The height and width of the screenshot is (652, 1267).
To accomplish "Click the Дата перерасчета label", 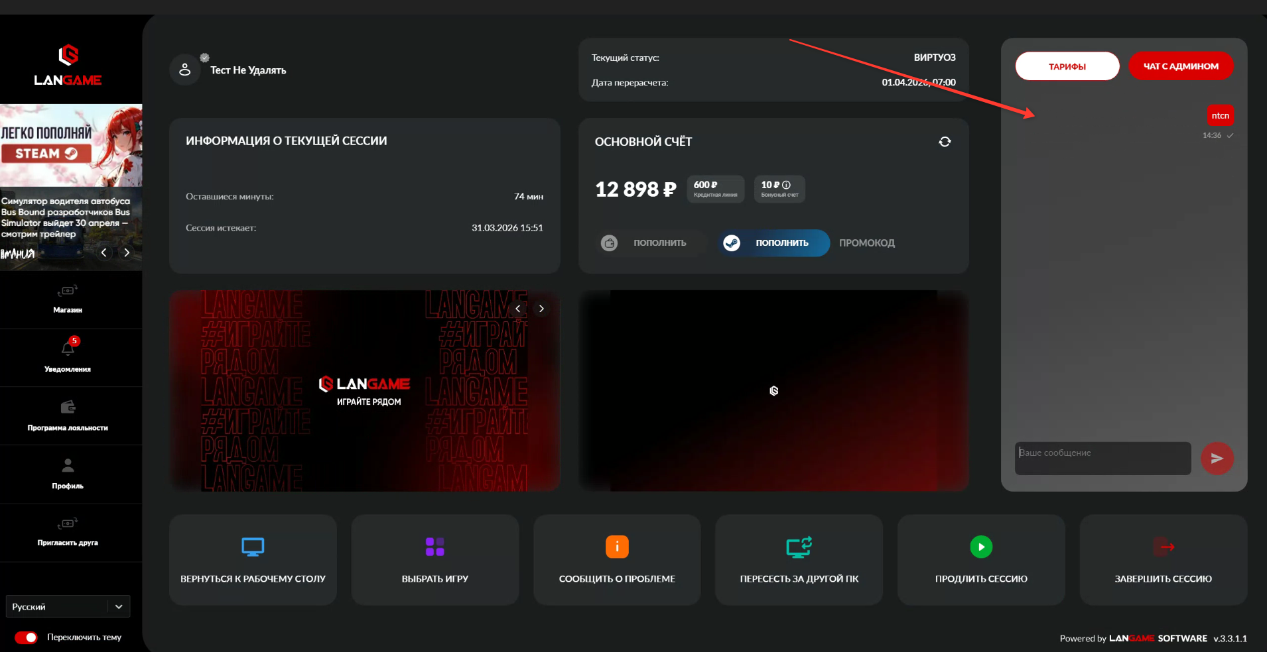I will (630, 83).
